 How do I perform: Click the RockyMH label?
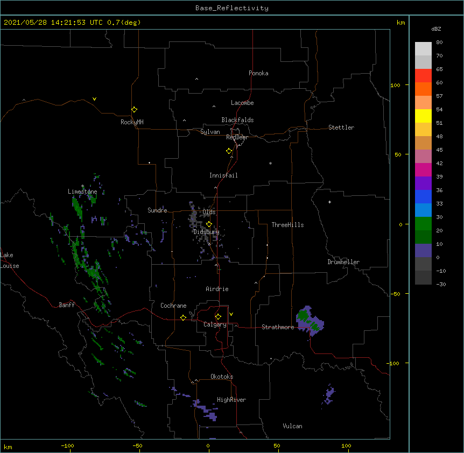click(132, 122)
